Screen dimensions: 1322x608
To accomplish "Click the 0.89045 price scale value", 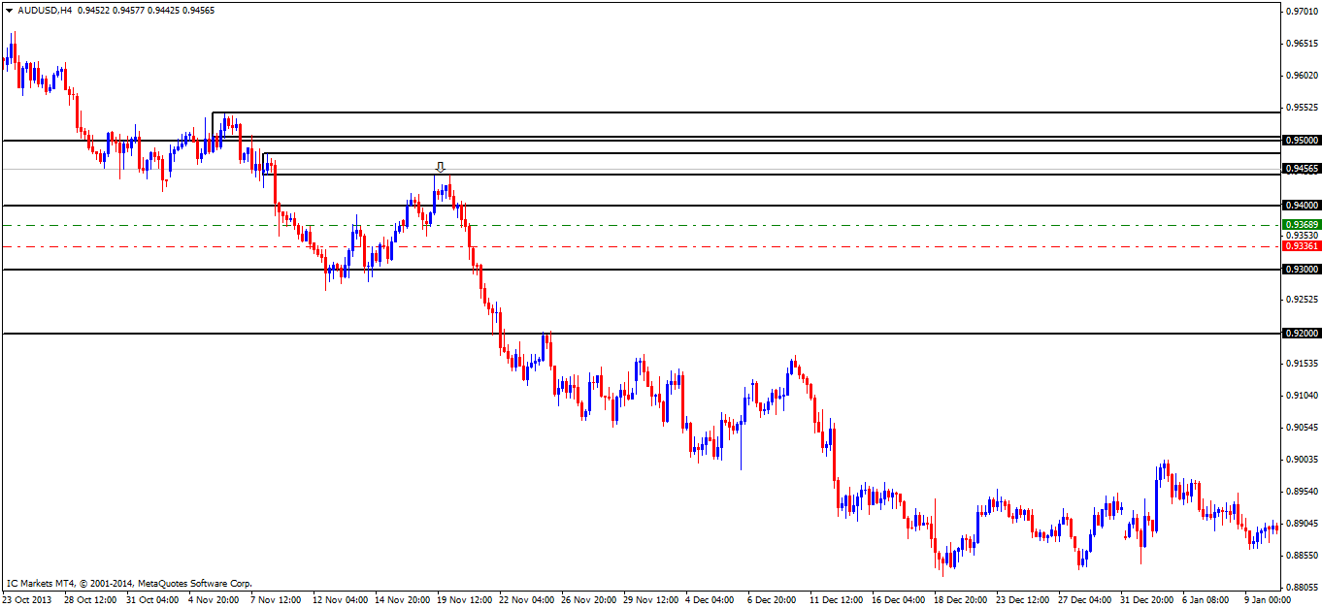I will click(1302, 524).
